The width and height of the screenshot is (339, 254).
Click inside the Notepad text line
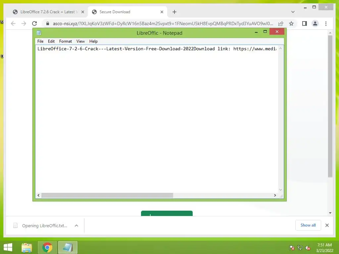pos(157,49)
